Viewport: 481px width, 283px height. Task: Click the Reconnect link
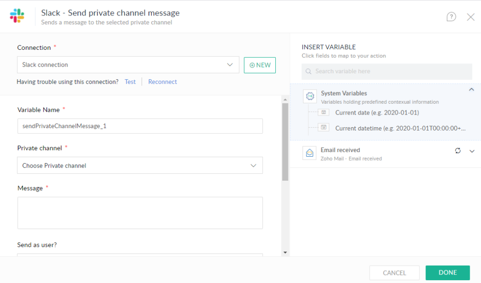(x=163, y=82)
